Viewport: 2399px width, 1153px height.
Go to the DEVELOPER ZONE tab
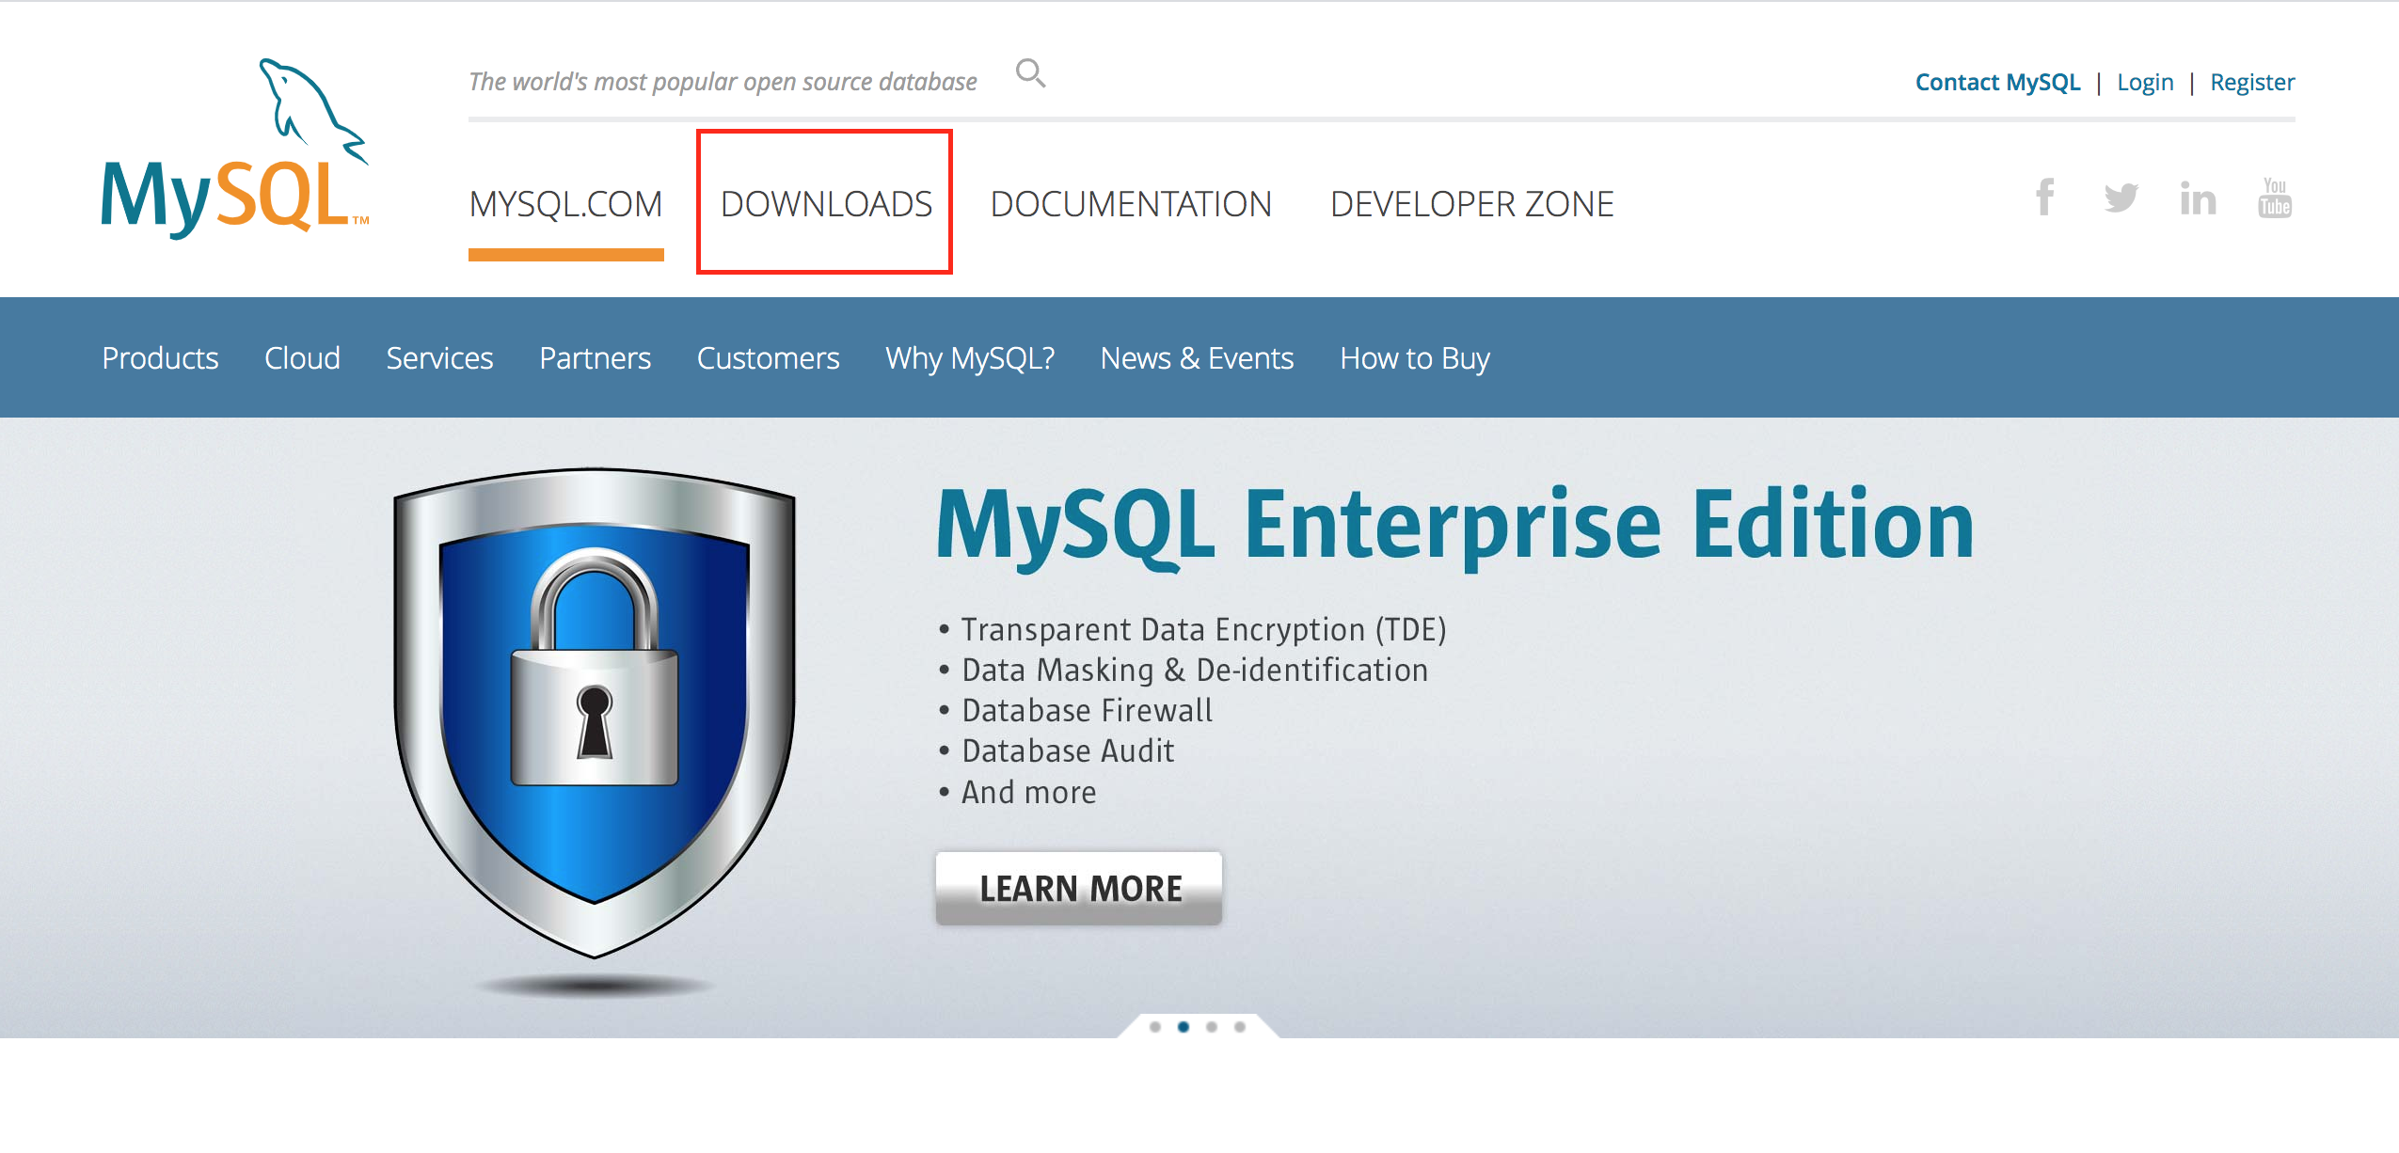point(1471,204)
